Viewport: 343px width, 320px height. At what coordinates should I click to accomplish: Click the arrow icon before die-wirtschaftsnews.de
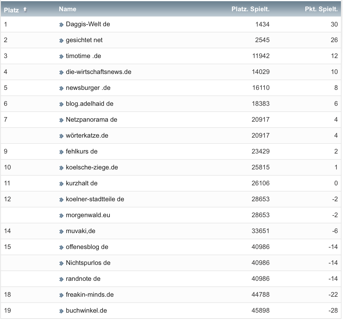(61, 72)
